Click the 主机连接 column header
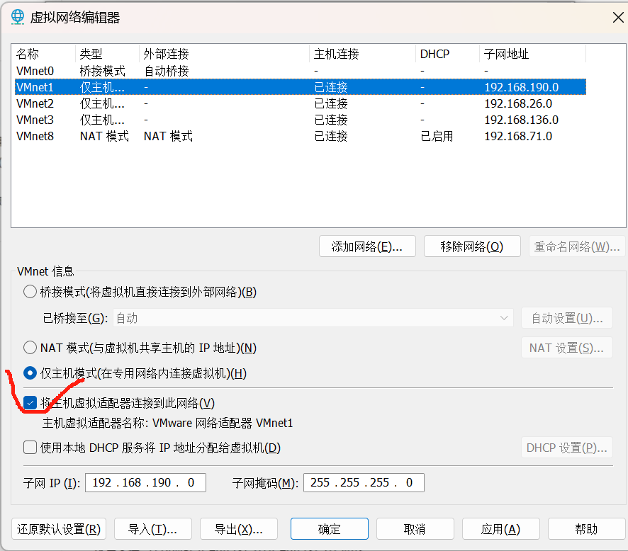Screen dimensions: 628x551 (362, 54)
